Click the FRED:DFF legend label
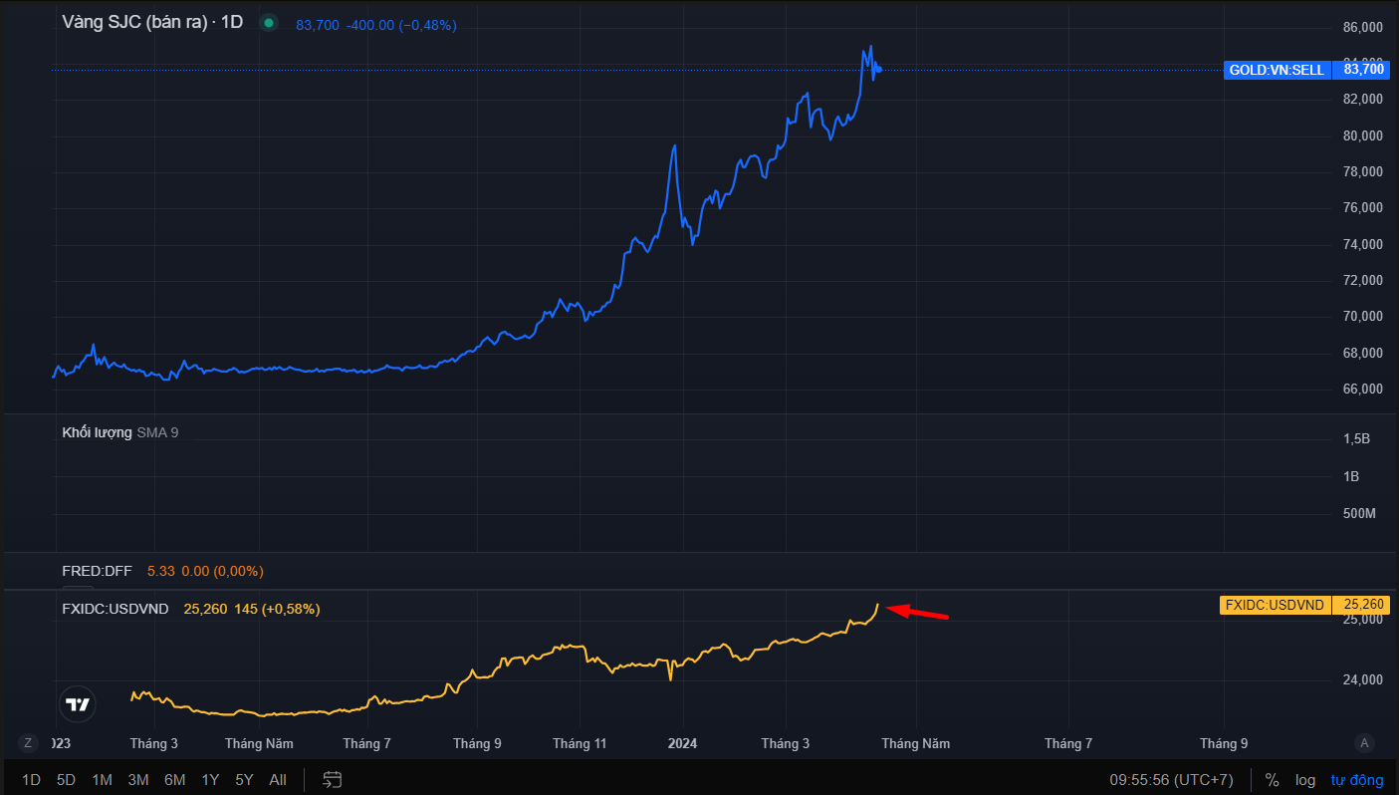The image size is (1399, 795). point(97,571)
